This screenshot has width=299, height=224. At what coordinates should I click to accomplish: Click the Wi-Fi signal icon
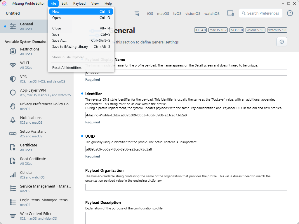[x=13, y=65]
